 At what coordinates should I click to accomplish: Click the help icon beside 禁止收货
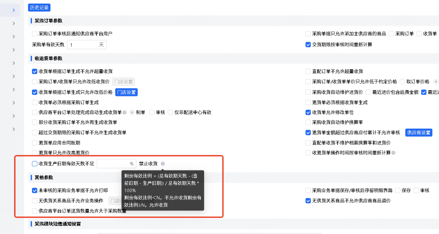click(163, 164)
